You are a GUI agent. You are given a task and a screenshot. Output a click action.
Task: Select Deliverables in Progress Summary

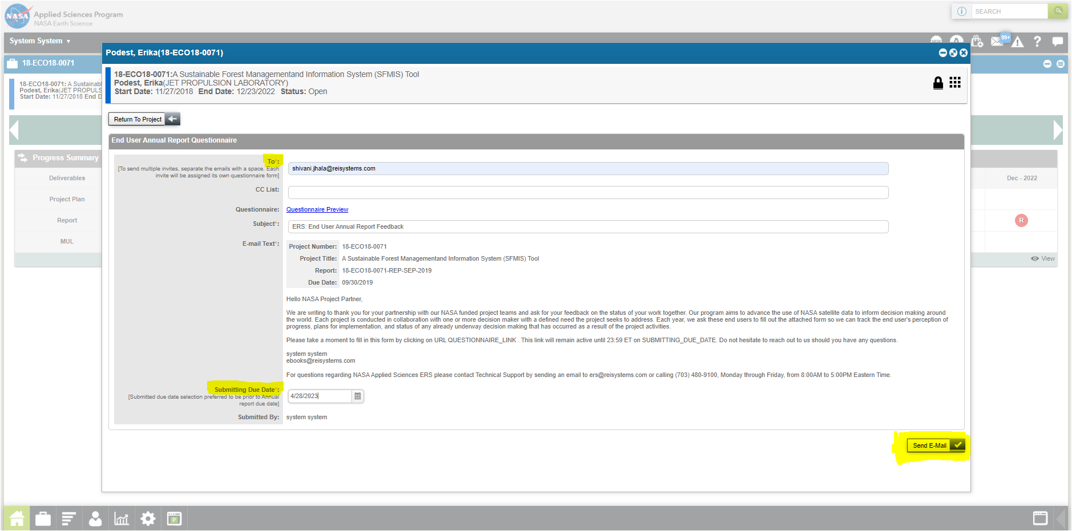pos(67,178)
